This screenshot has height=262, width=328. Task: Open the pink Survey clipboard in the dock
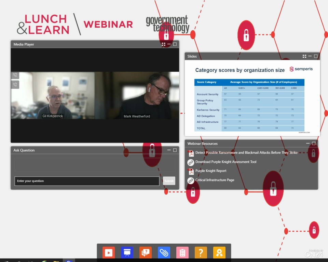[x=182, y=252]
